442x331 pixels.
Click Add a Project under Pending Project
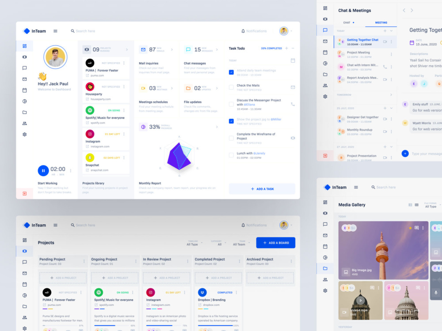pos(63,278)
